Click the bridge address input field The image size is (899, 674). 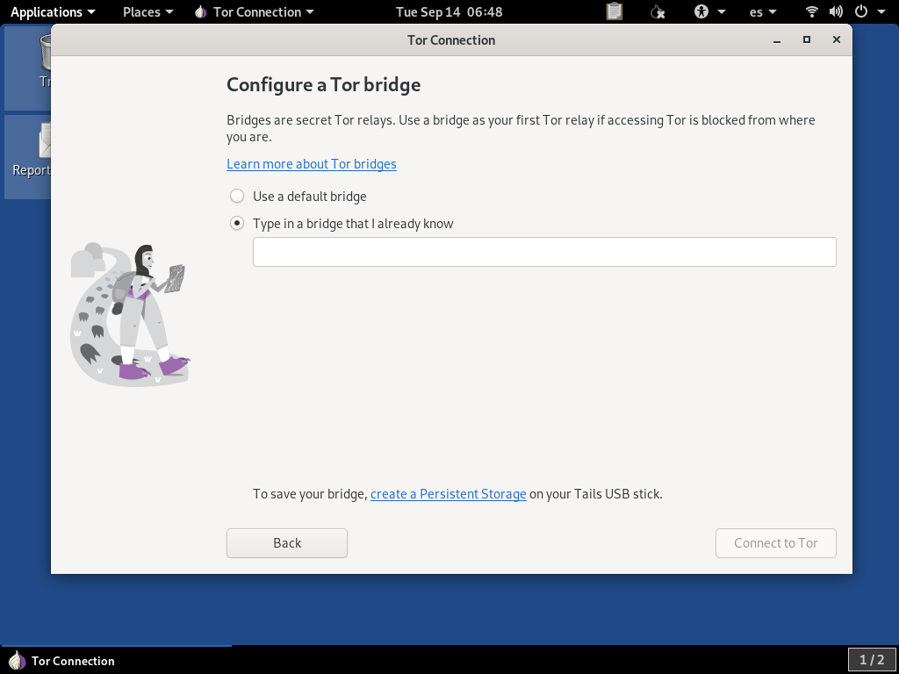pyautogui.click(x=544, y=252)
